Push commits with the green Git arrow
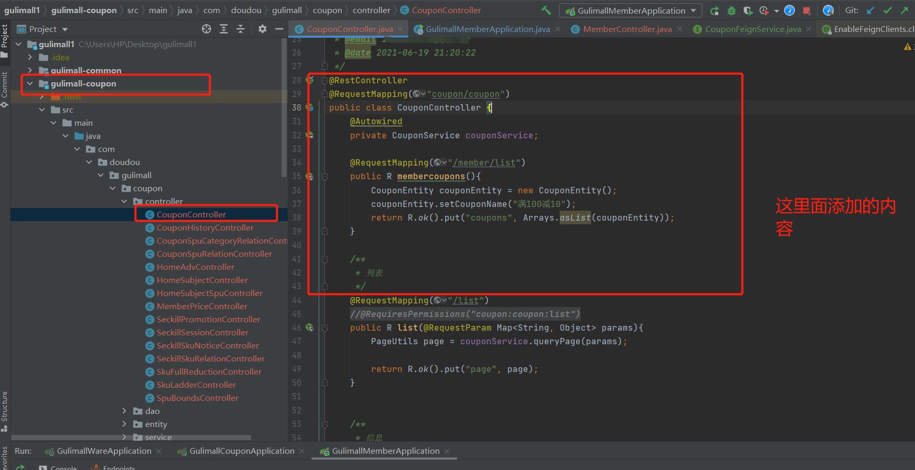 (905, 10)
